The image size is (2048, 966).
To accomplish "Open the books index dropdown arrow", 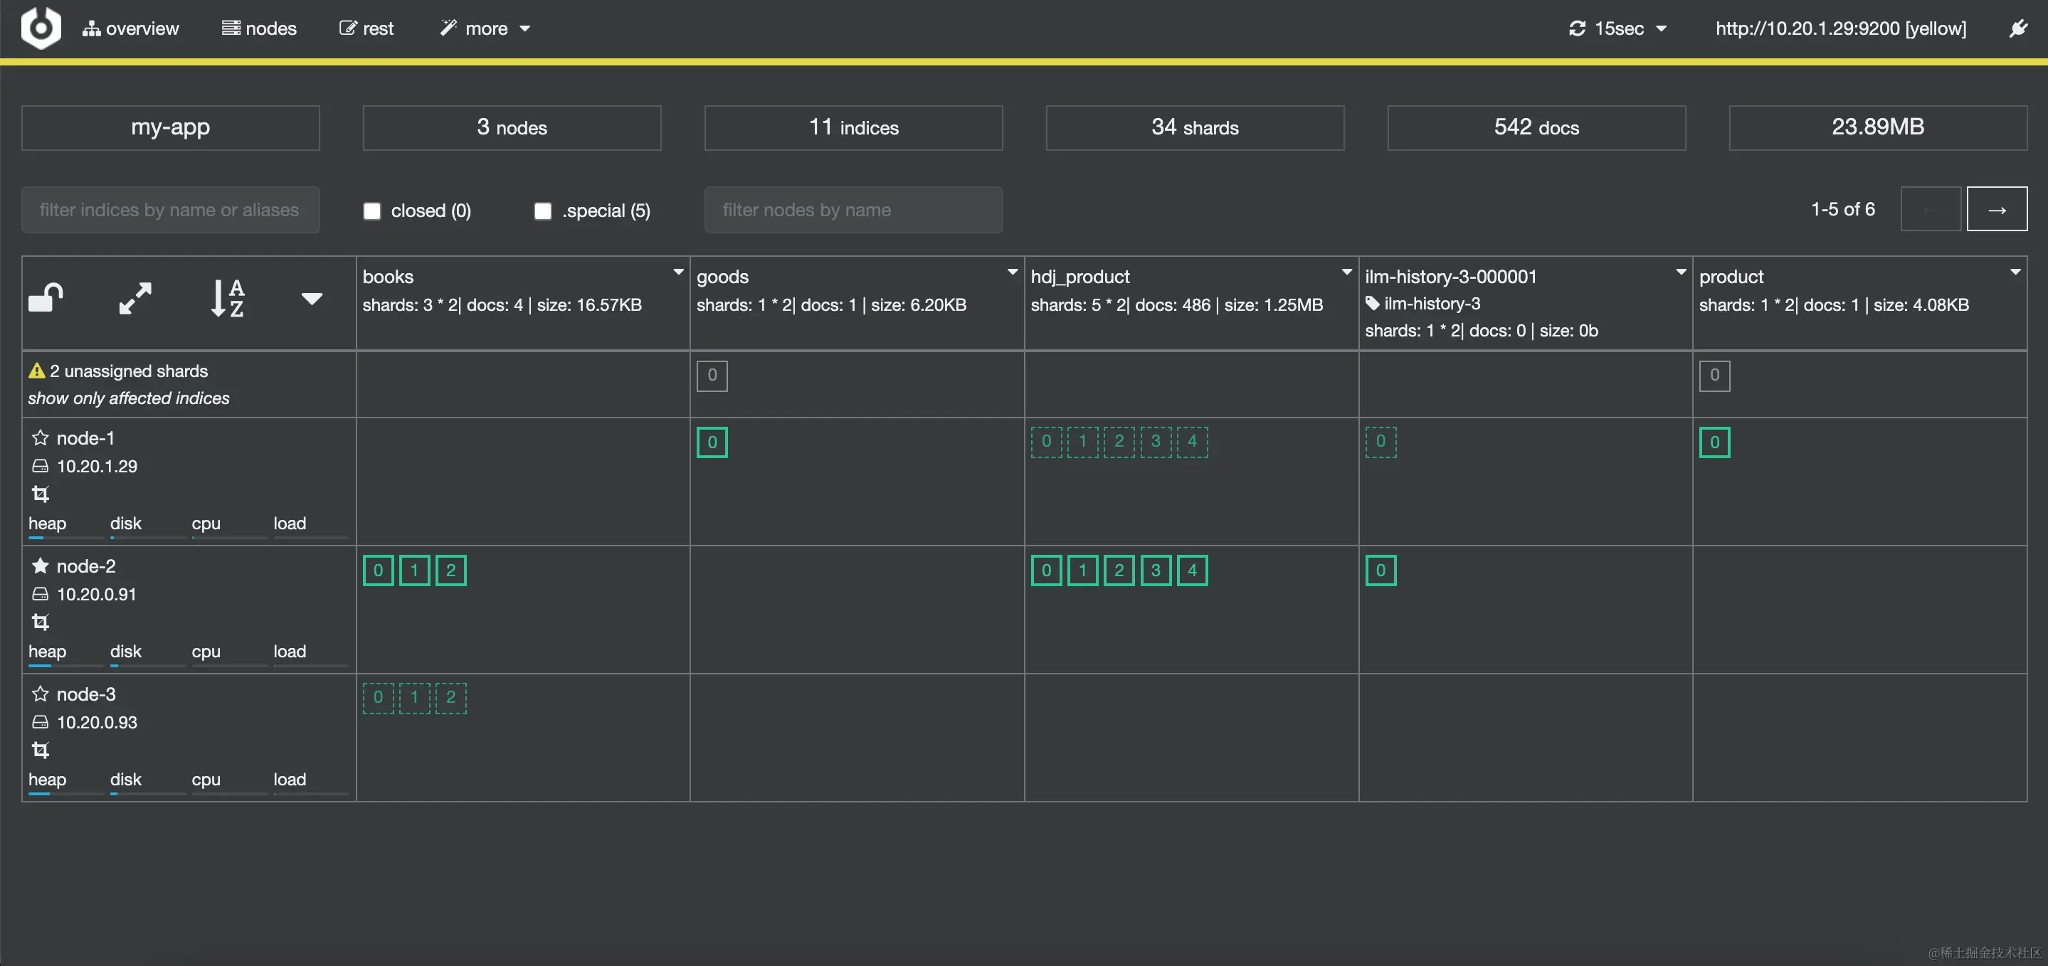I will pos(678,272).
